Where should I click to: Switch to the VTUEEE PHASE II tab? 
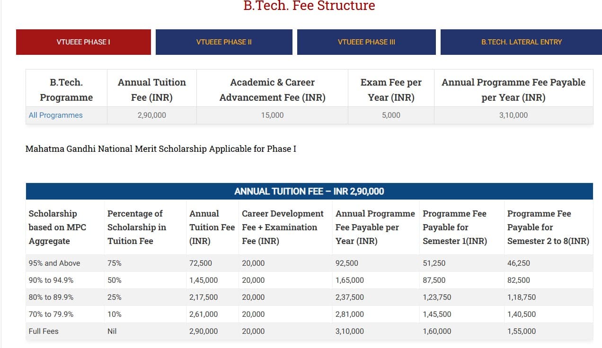(x=224, y=42)
